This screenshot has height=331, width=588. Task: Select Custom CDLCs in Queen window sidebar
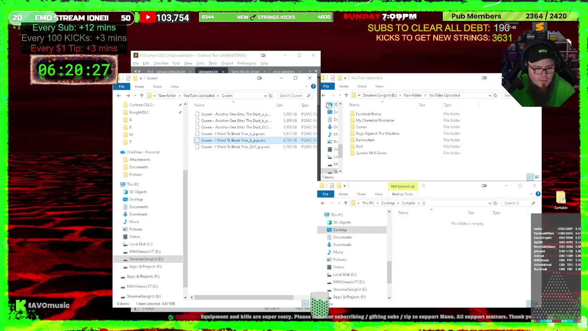[x=141, y=105]
